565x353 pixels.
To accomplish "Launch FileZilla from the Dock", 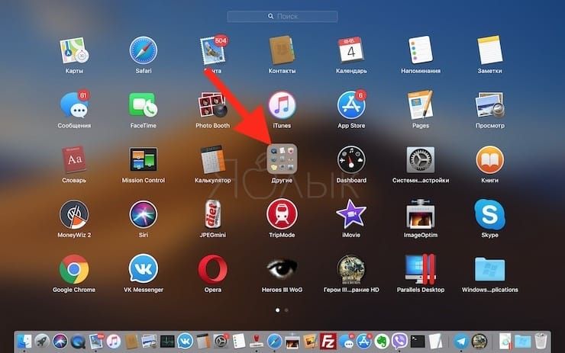I will point(328,341).
